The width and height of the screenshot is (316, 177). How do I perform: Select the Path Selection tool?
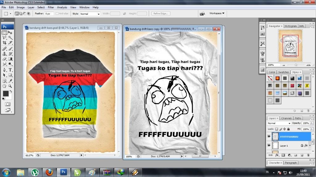(x=4, y=75)
